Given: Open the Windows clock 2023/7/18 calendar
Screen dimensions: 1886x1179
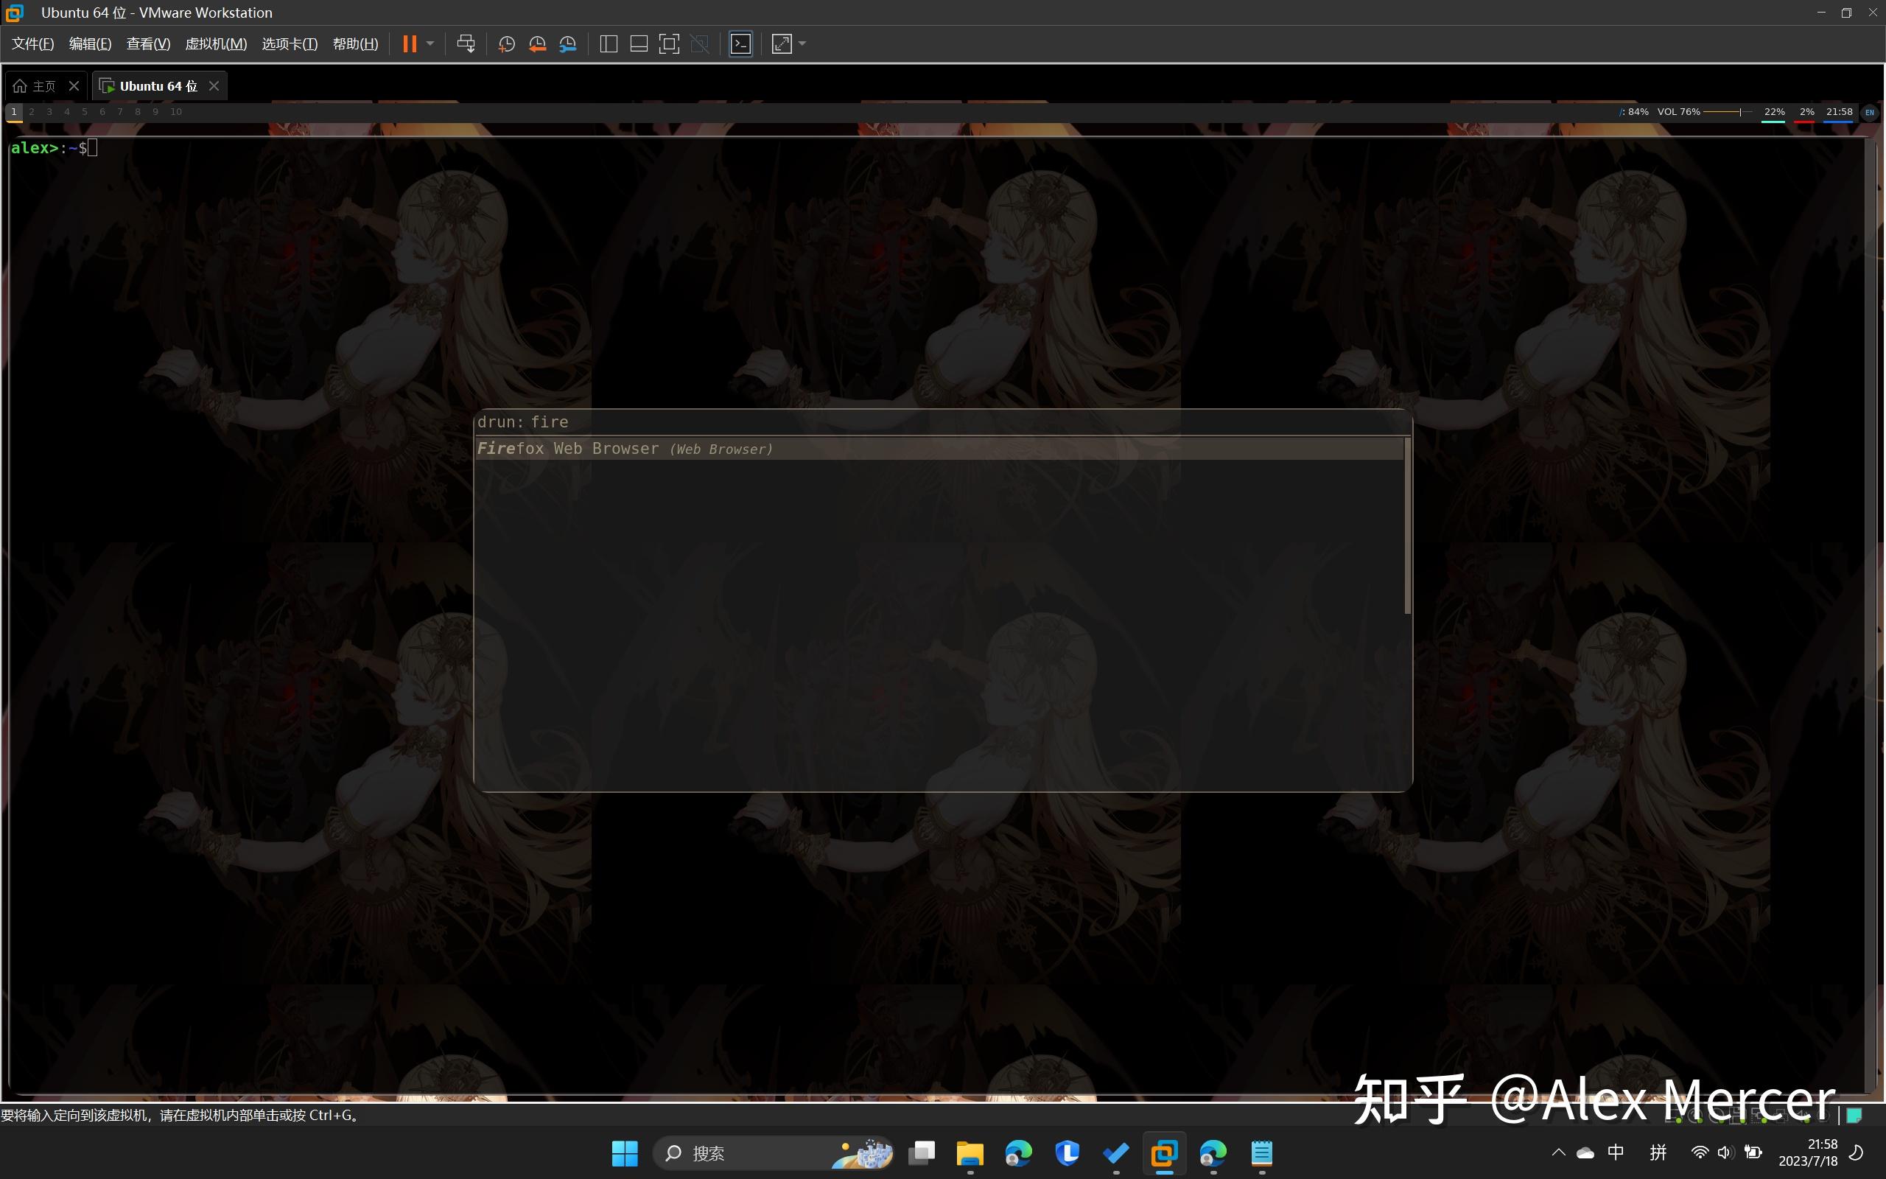Looking at the screenshot, I should 1808,1153.
